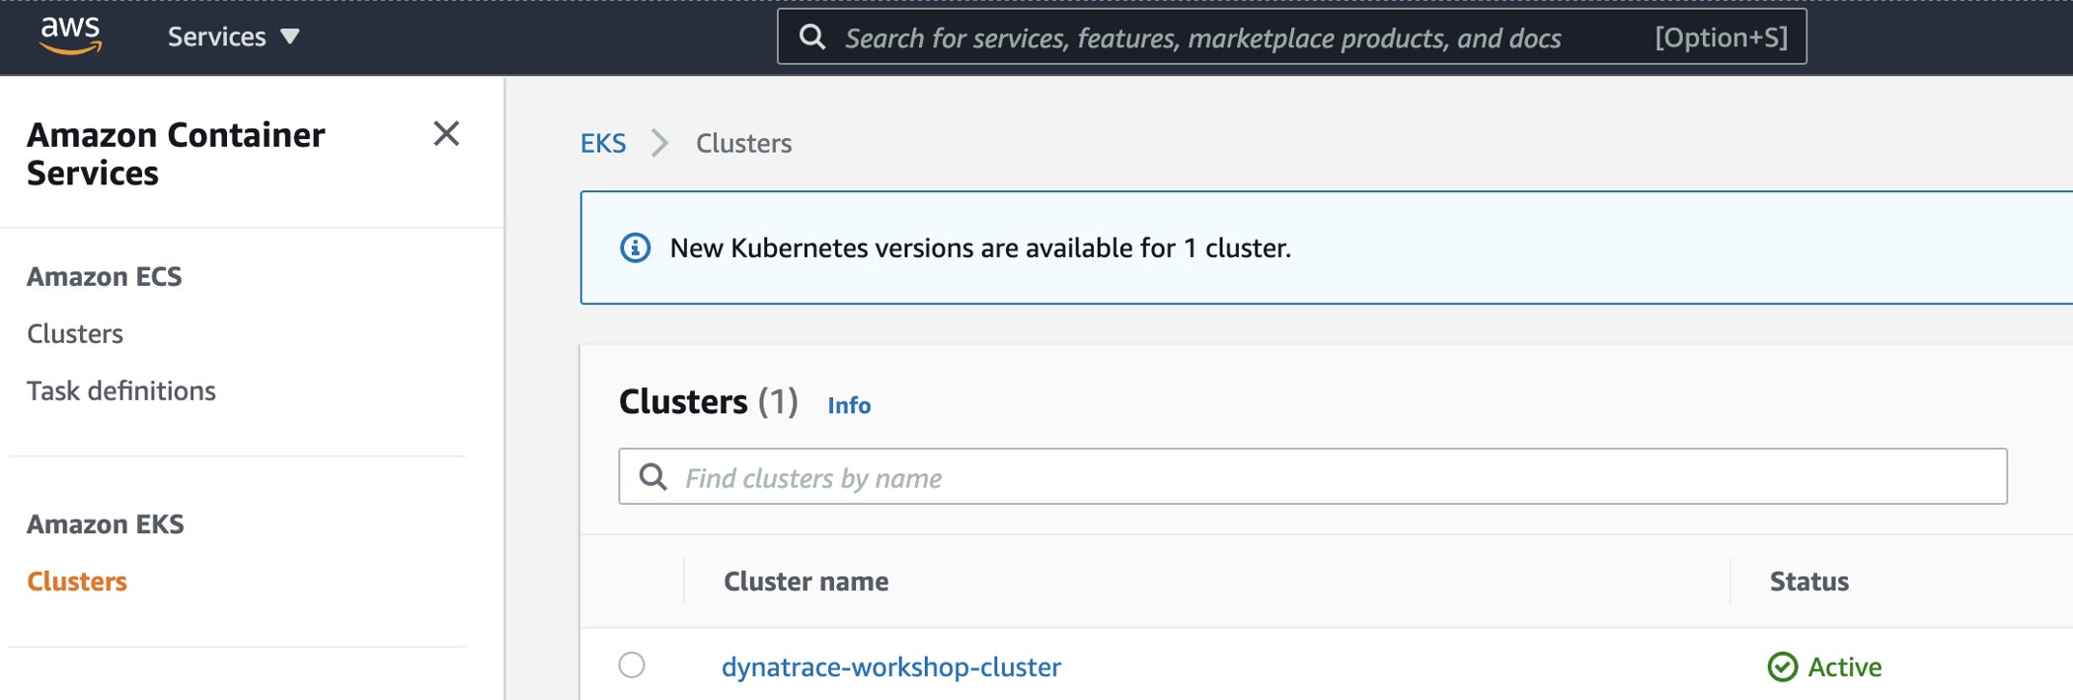
Task: Click the Cluster name column header
Action: pyautogui.click(x=806, y=581)
